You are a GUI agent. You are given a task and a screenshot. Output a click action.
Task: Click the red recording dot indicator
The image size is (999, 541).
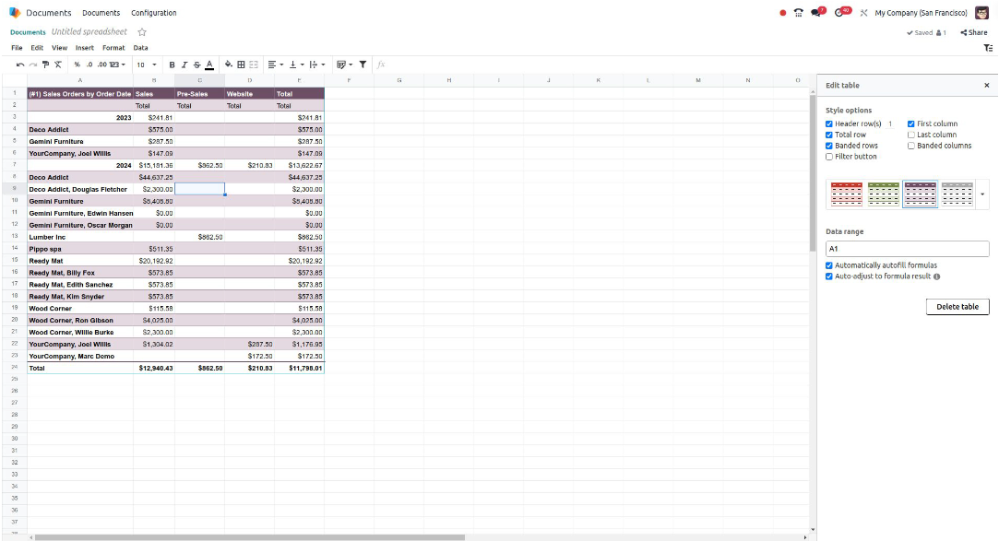click(x=782, y=13)
